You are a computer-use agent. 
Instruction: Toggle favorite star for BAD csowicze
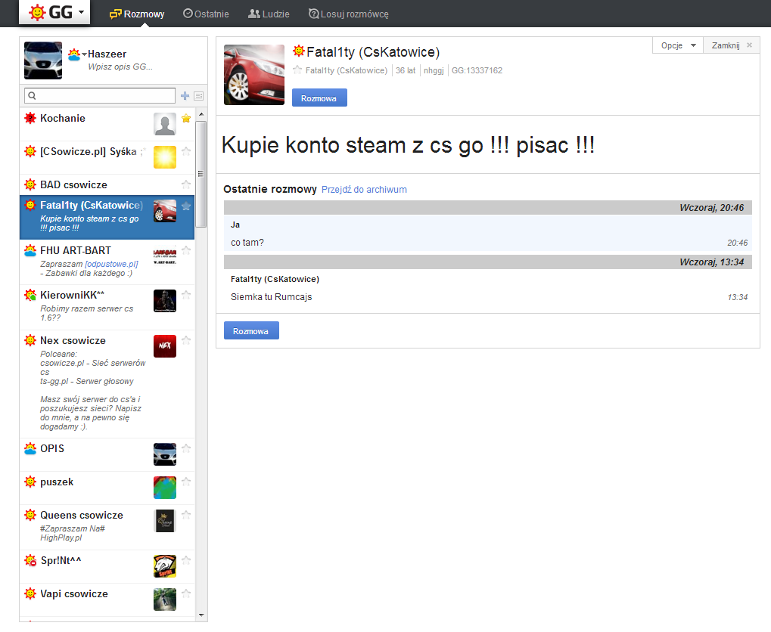[x=186, y=184]
